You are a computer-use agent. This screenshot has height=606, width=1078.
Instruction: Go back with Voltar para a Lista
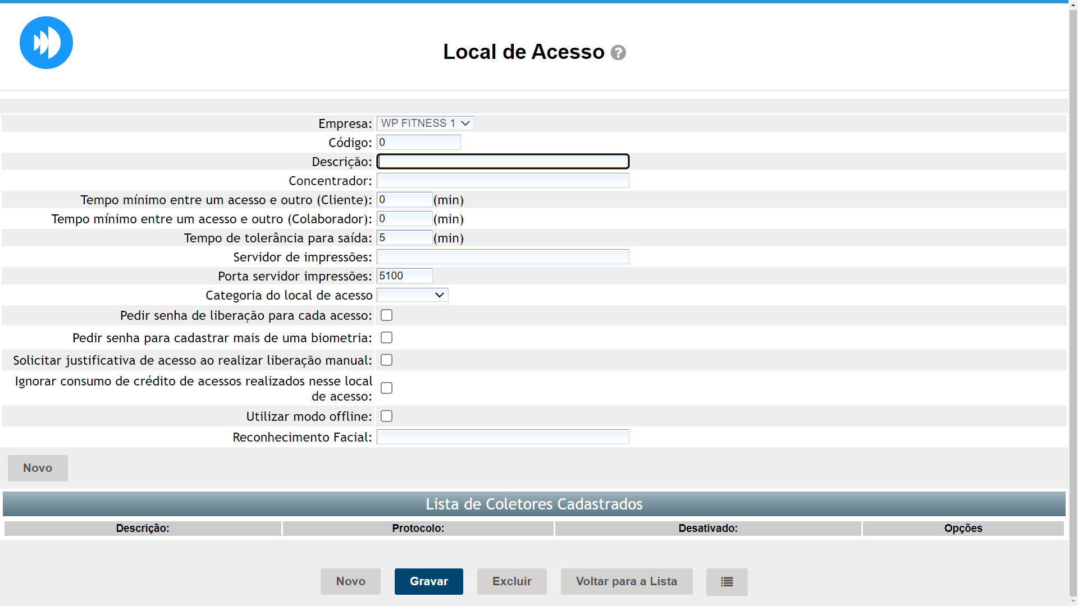pos(626,582)
